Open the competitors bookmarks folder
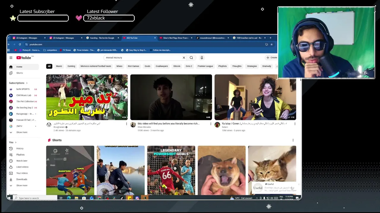This screenshot has width=380, height=213. click(50, 50)
